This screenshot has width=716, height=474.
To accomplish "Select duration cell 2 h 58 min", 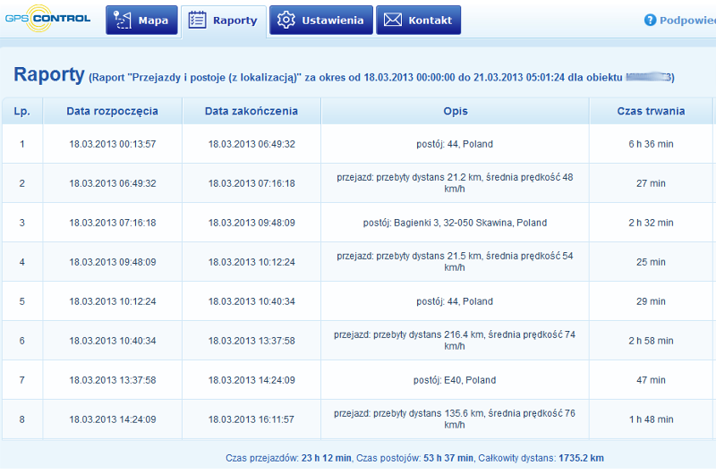I will [651, 341].
